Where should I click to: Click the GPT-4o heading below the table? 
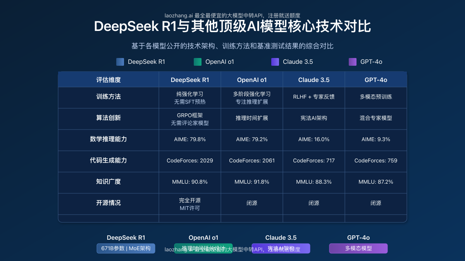[358, 238]
